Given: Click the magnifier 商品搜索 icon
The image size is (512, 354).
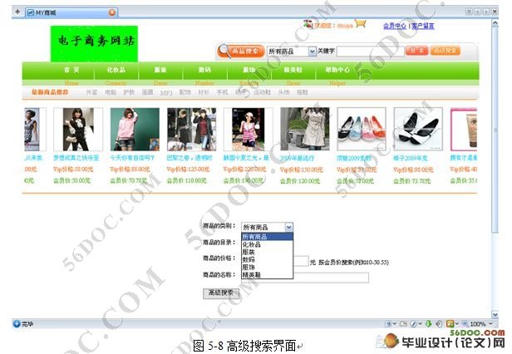Looking at the screenshot, I should (241, 52).
